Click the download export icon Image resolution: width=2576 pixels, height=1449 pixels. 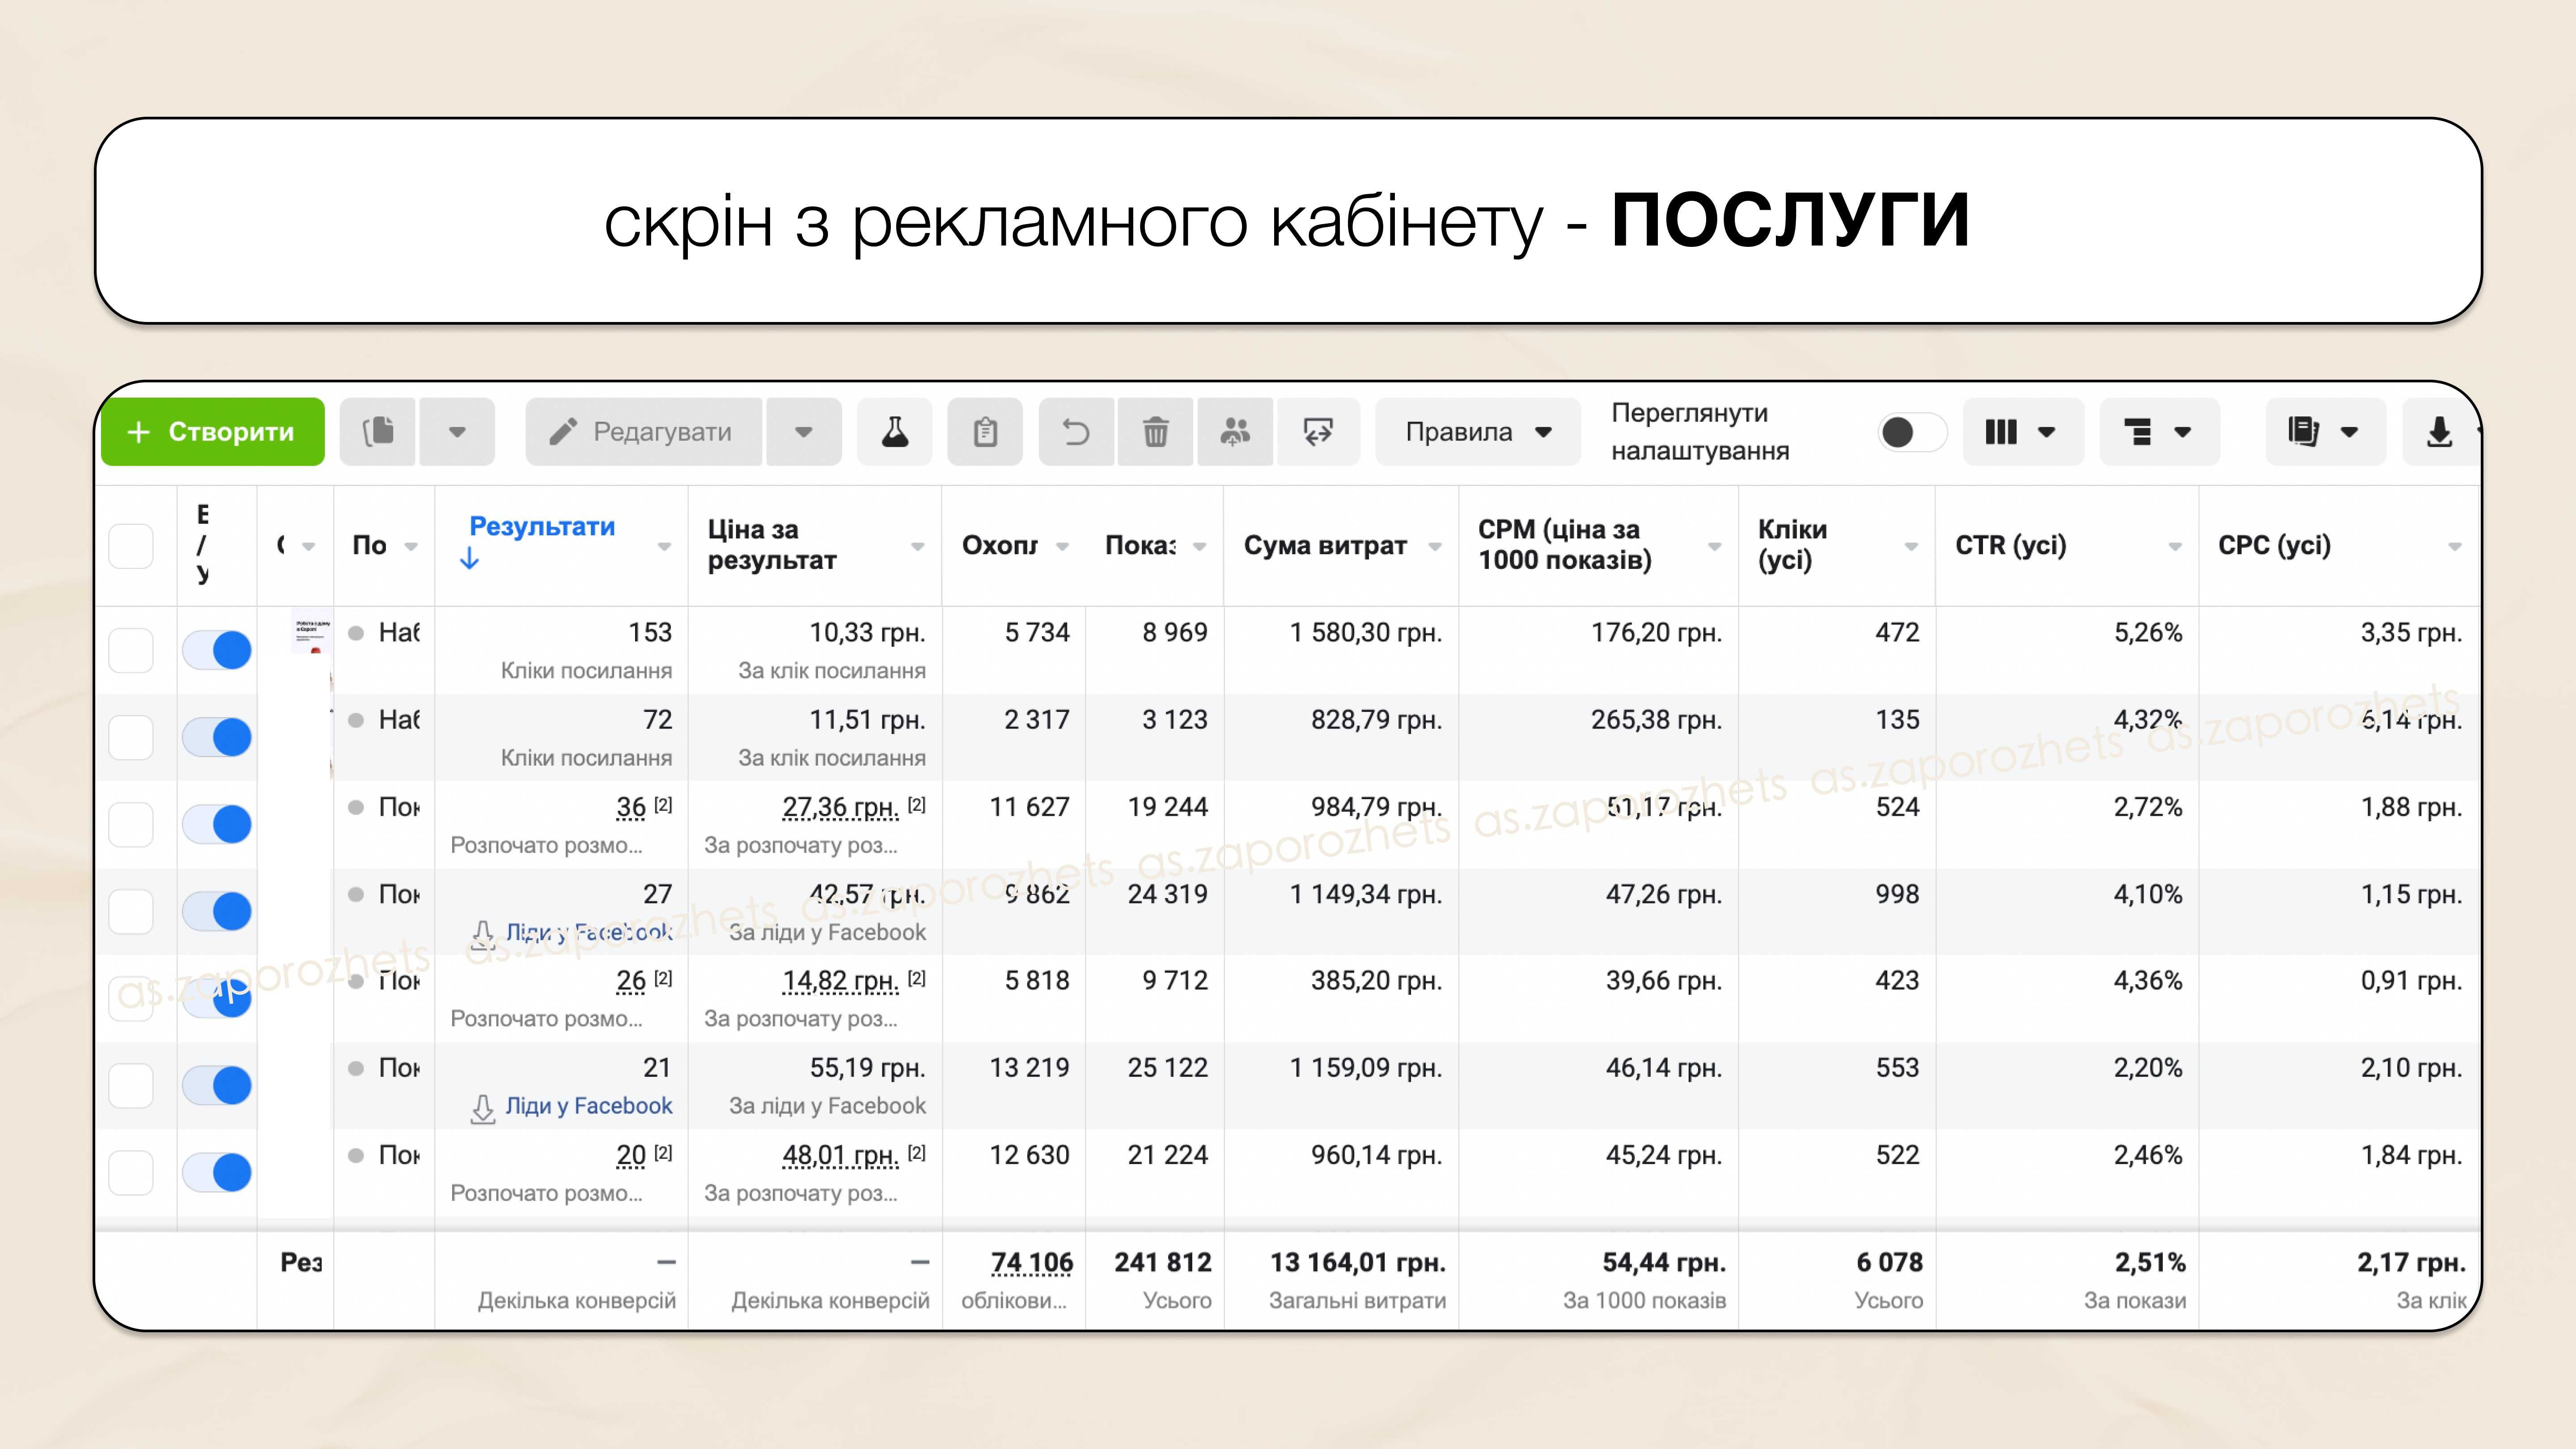point(2440,432)
